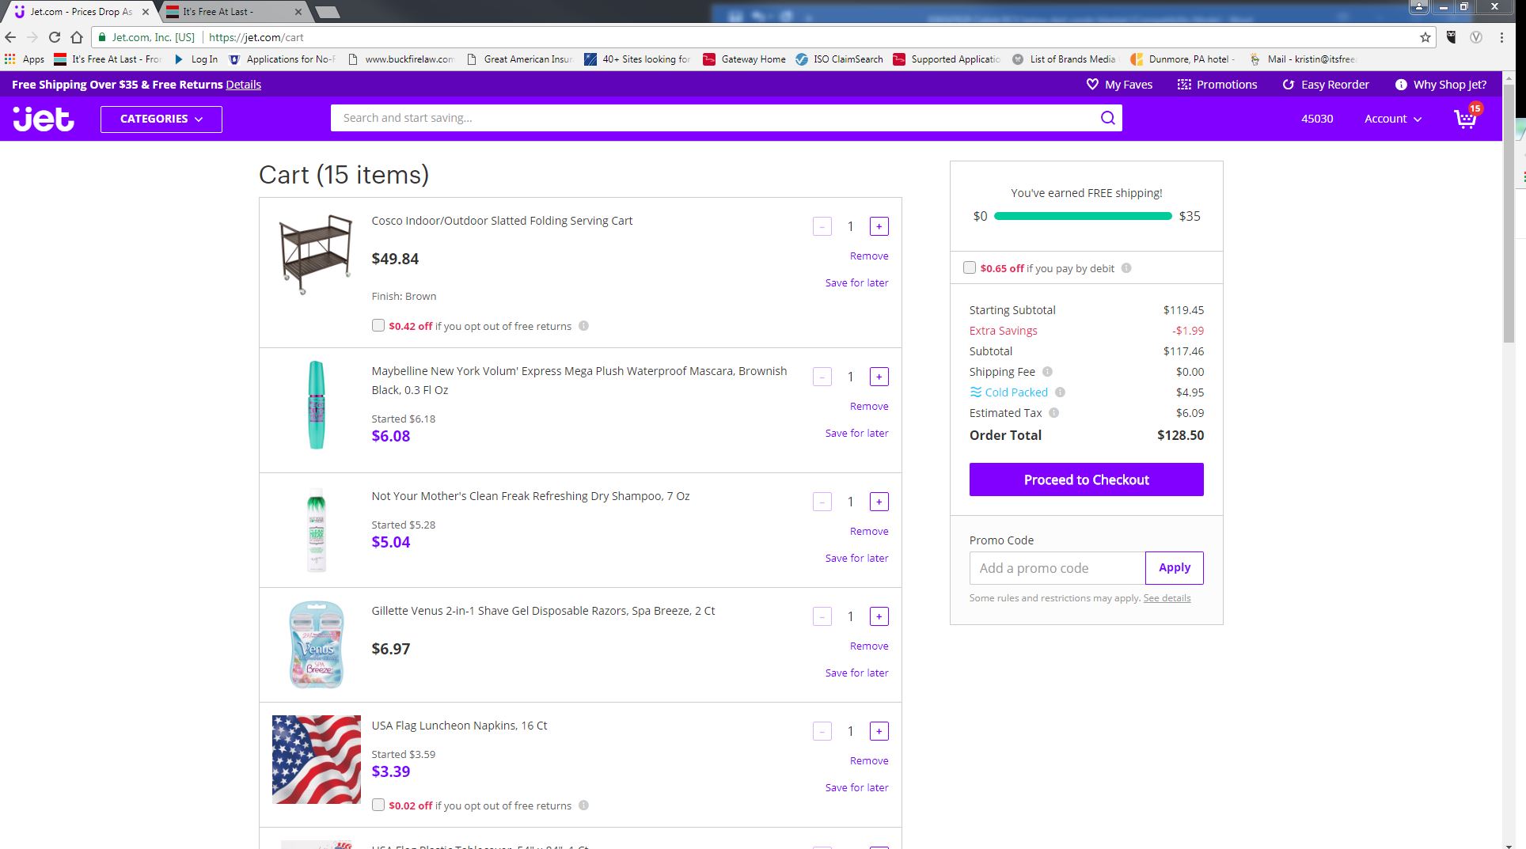Click the Jet logo in header
Screen dimensions: 1526x849
44,119
